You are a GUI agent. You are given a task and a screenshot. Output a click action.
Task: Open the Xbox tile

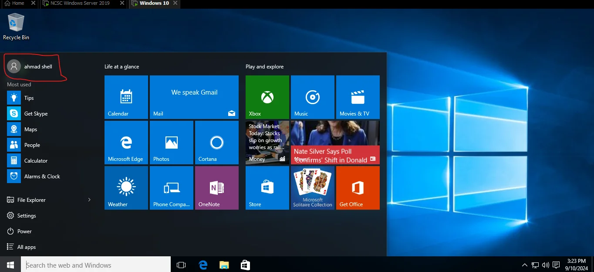[x=267, y=97]
